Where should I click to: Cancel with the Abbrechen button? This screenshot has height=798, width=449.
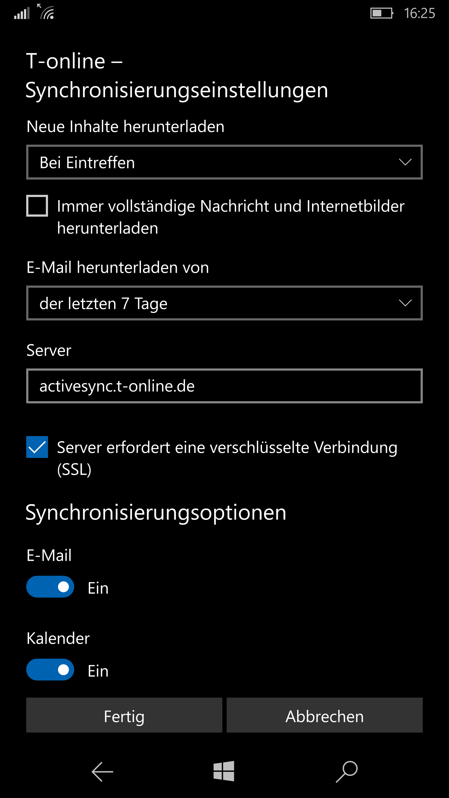click(325, 715)
